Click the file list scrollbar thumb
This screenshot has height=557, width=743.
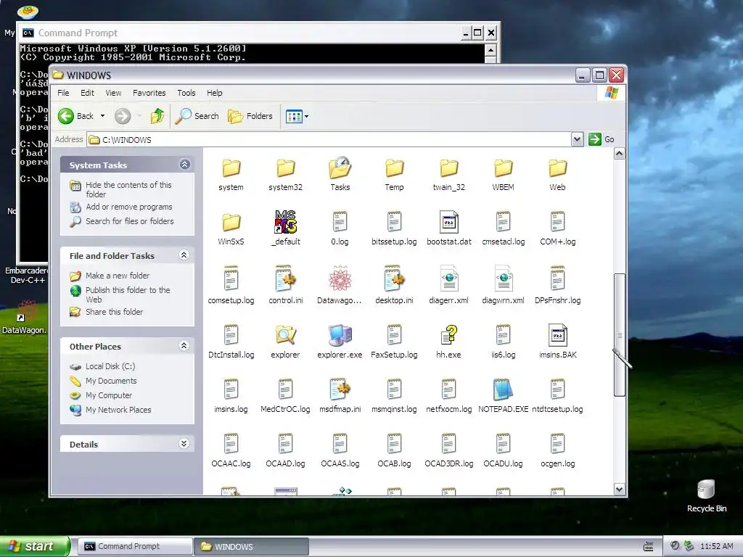(x=620, y=335)
